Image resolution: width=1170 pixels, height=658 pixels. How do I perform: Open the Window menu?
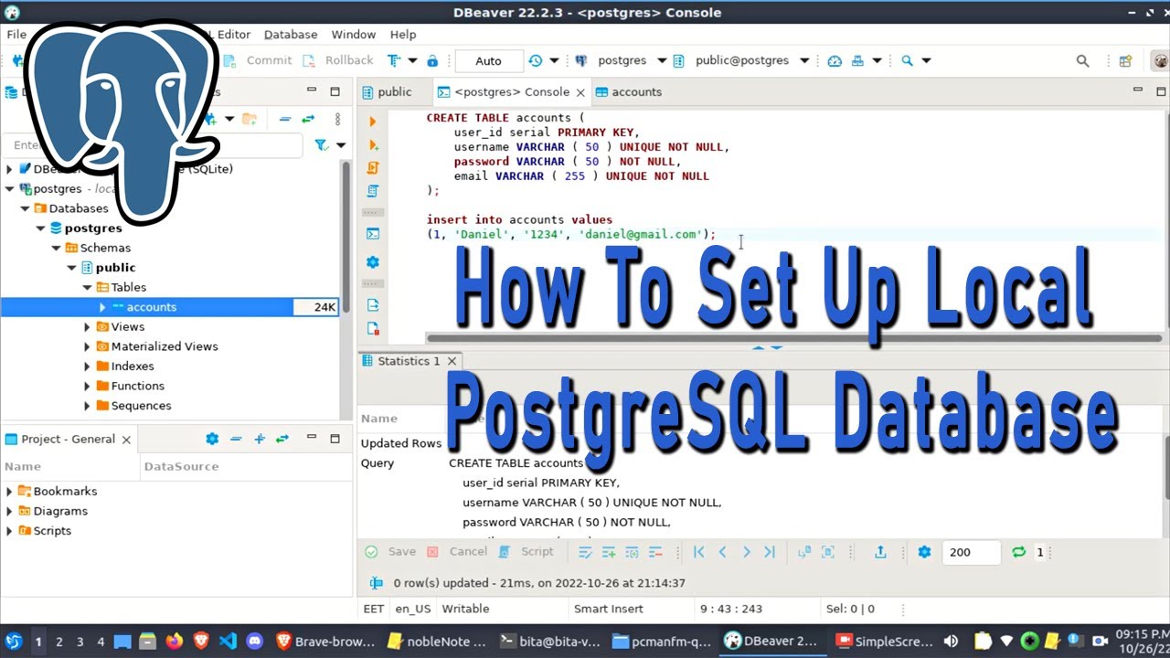354,35
